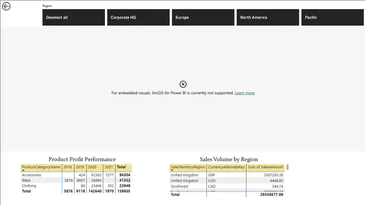Click sales amount 3387265.39
Image resolution: width=365 pixels, height=205 pixels.
(273, 175)
